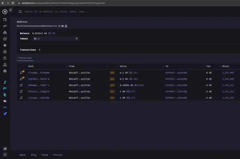Select the Transactions tab

[25, 58]
